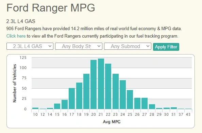
Task: Click the 'Number of Vehicles' axis label
Action: tap(15, 83)
